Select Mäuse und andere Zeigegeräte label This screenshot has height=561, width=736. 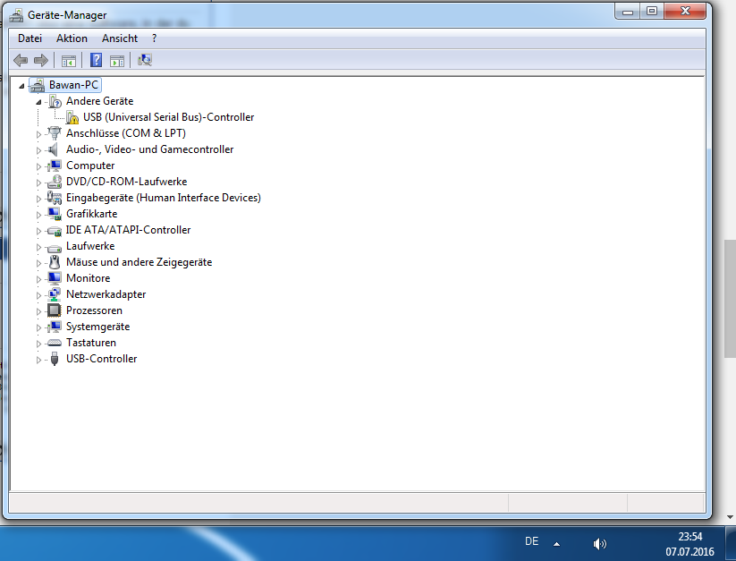[139, 262]
